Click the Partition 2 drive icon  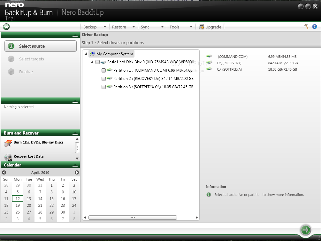point(110,78)
